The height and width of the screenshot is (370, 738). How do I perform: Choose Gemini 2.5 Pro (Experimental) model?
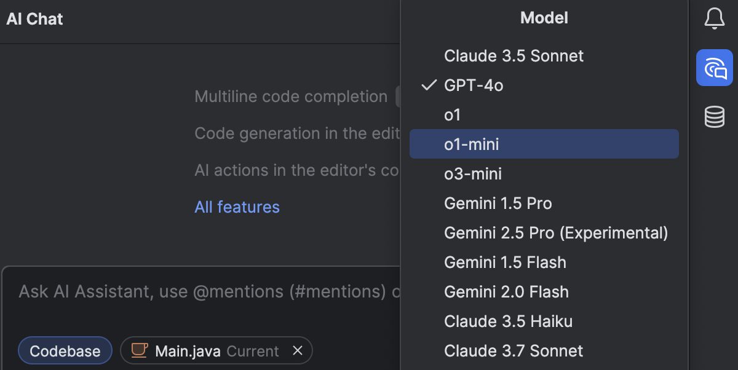(x=555, y=232)
